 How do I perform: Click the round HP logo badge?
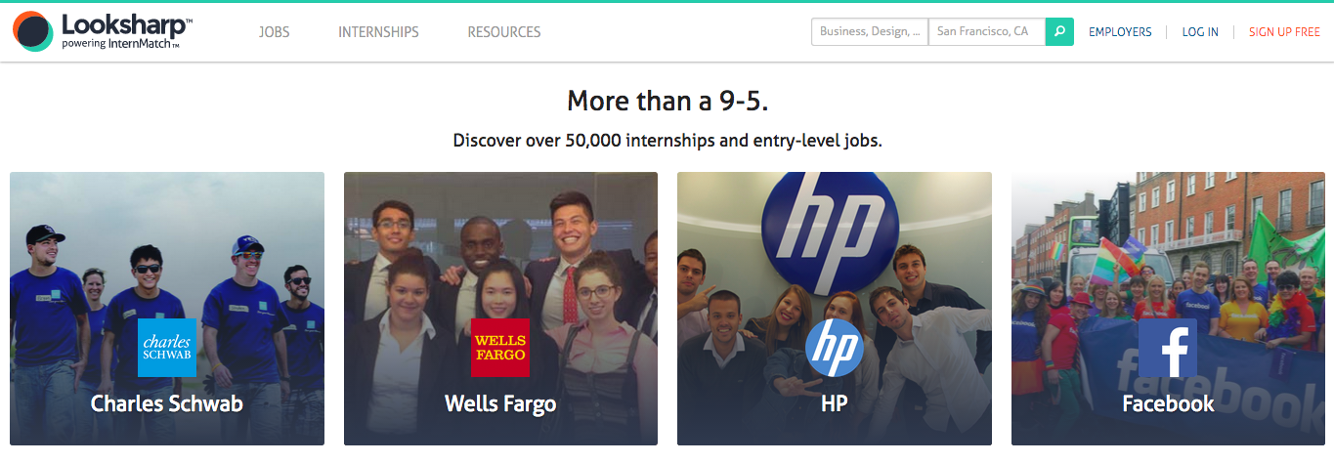[x=835, y=348]
